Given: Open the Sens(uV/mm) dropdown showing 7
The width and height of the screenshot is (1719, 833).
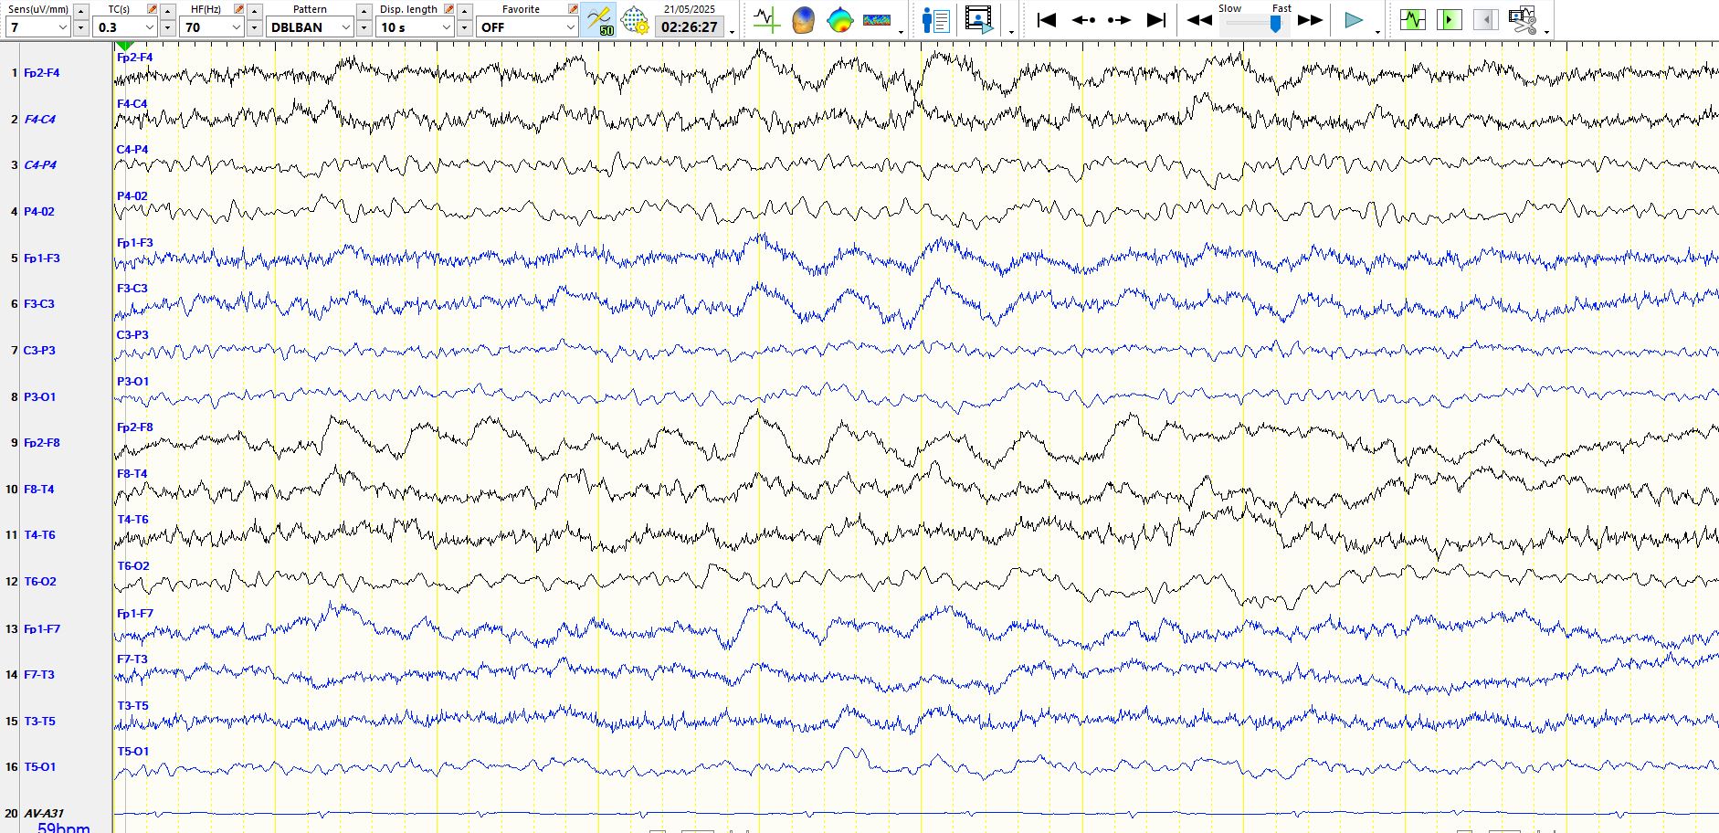Looking at the screenshot, I should 37,27.
